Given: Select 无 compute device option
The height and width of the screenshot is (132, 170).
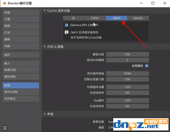Looking at the screenshot, I should [73, 18].
